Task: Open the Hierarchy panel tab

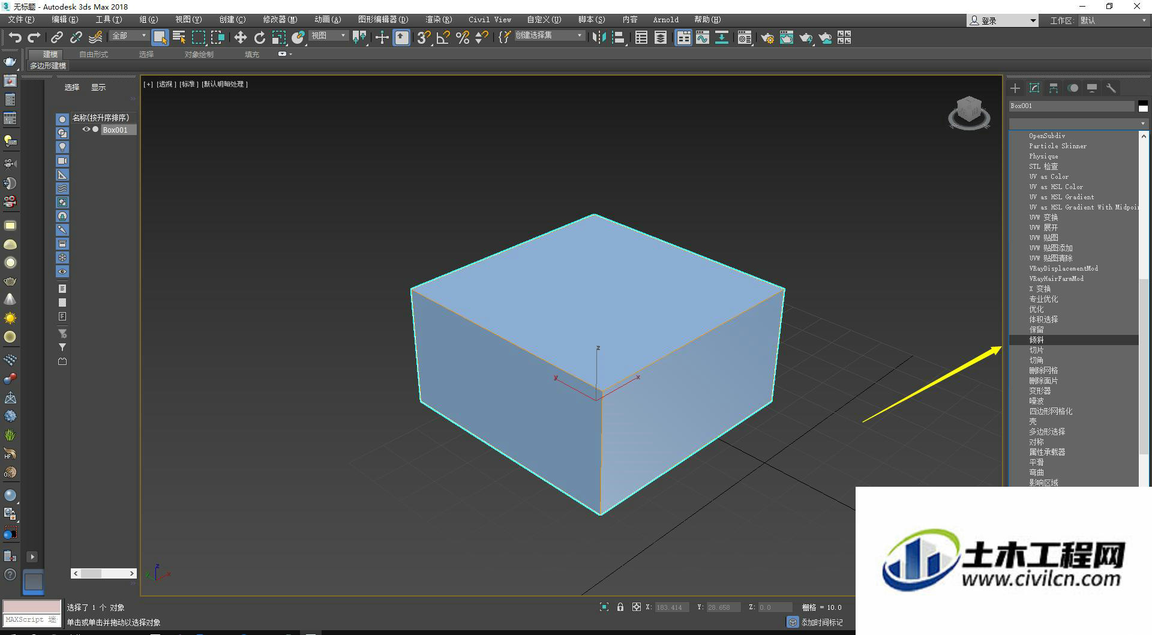Action: (x=1054, y=88)
